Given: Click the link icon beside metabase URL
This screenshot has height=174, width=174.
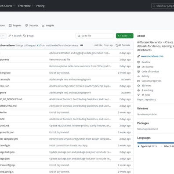Looking at the screenshot, I should [138, 56].
